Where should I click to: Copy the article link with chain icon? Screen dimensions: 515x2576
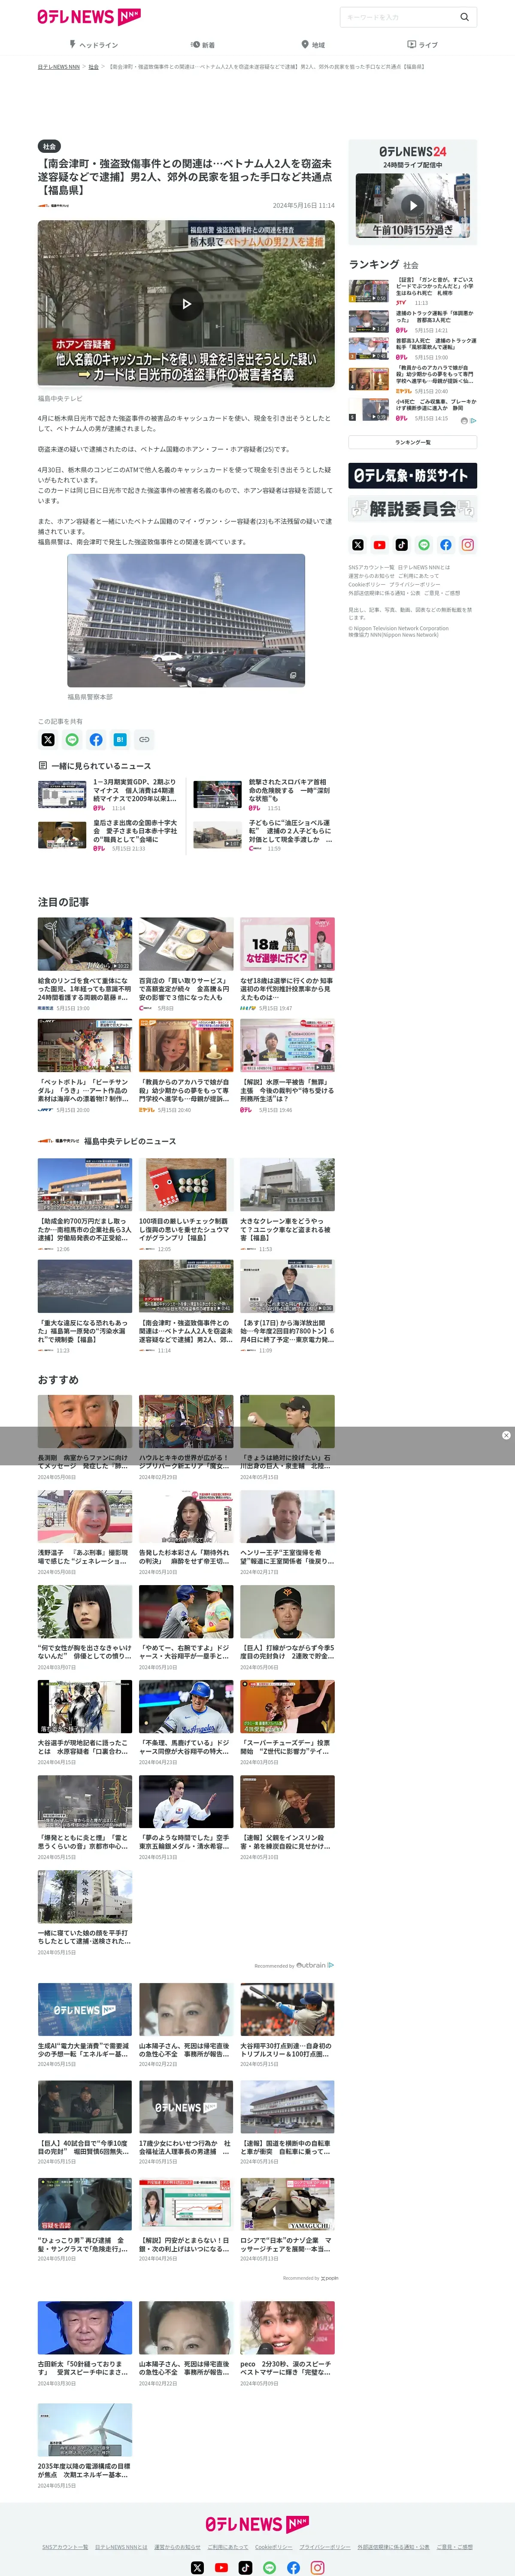pos(144,740)
